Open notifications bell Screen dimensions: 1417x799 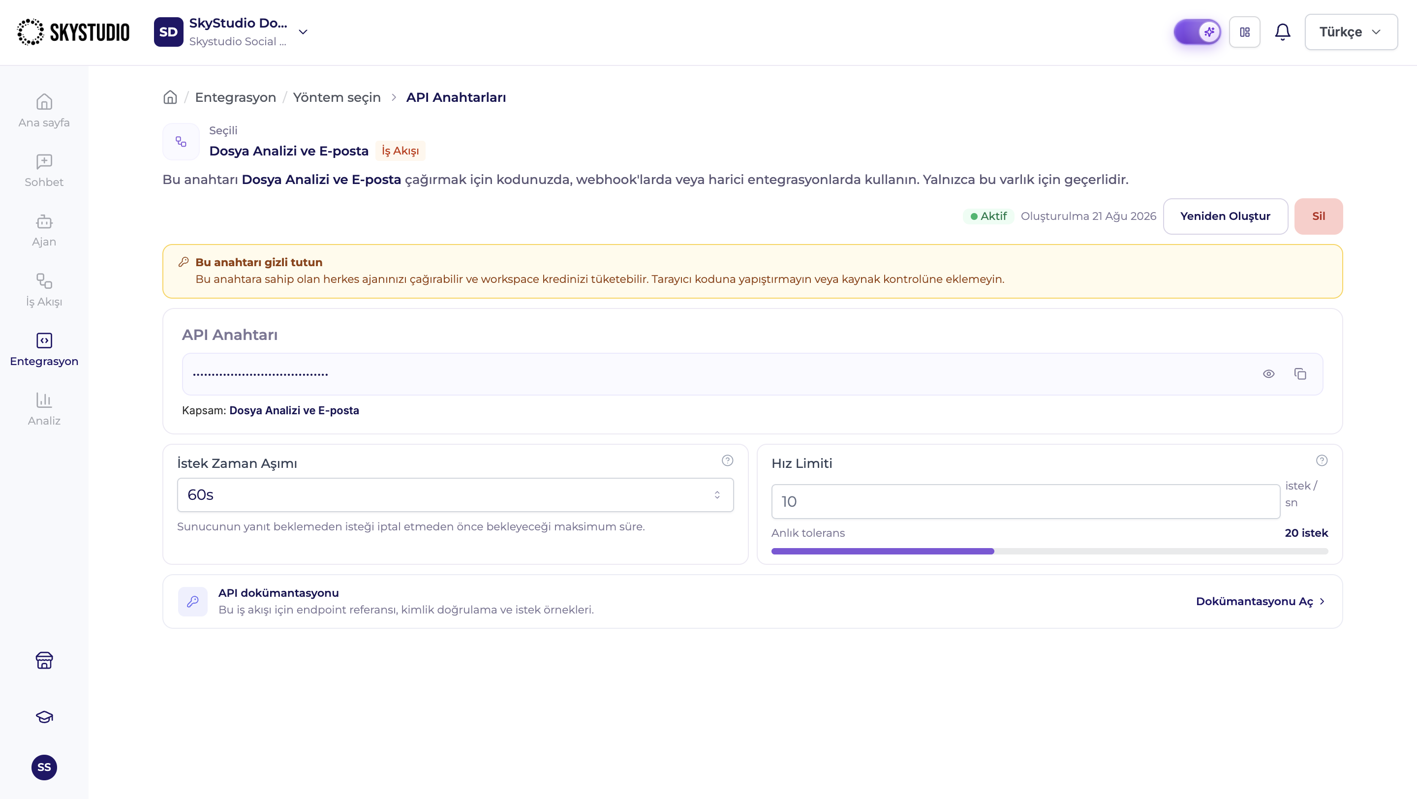click(x=1282, y=32)
